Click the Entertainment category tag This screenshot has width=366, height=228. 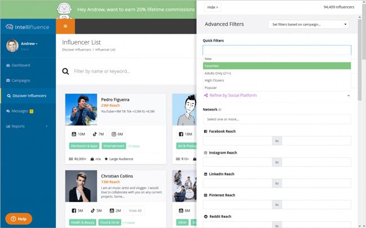[114, 146]
